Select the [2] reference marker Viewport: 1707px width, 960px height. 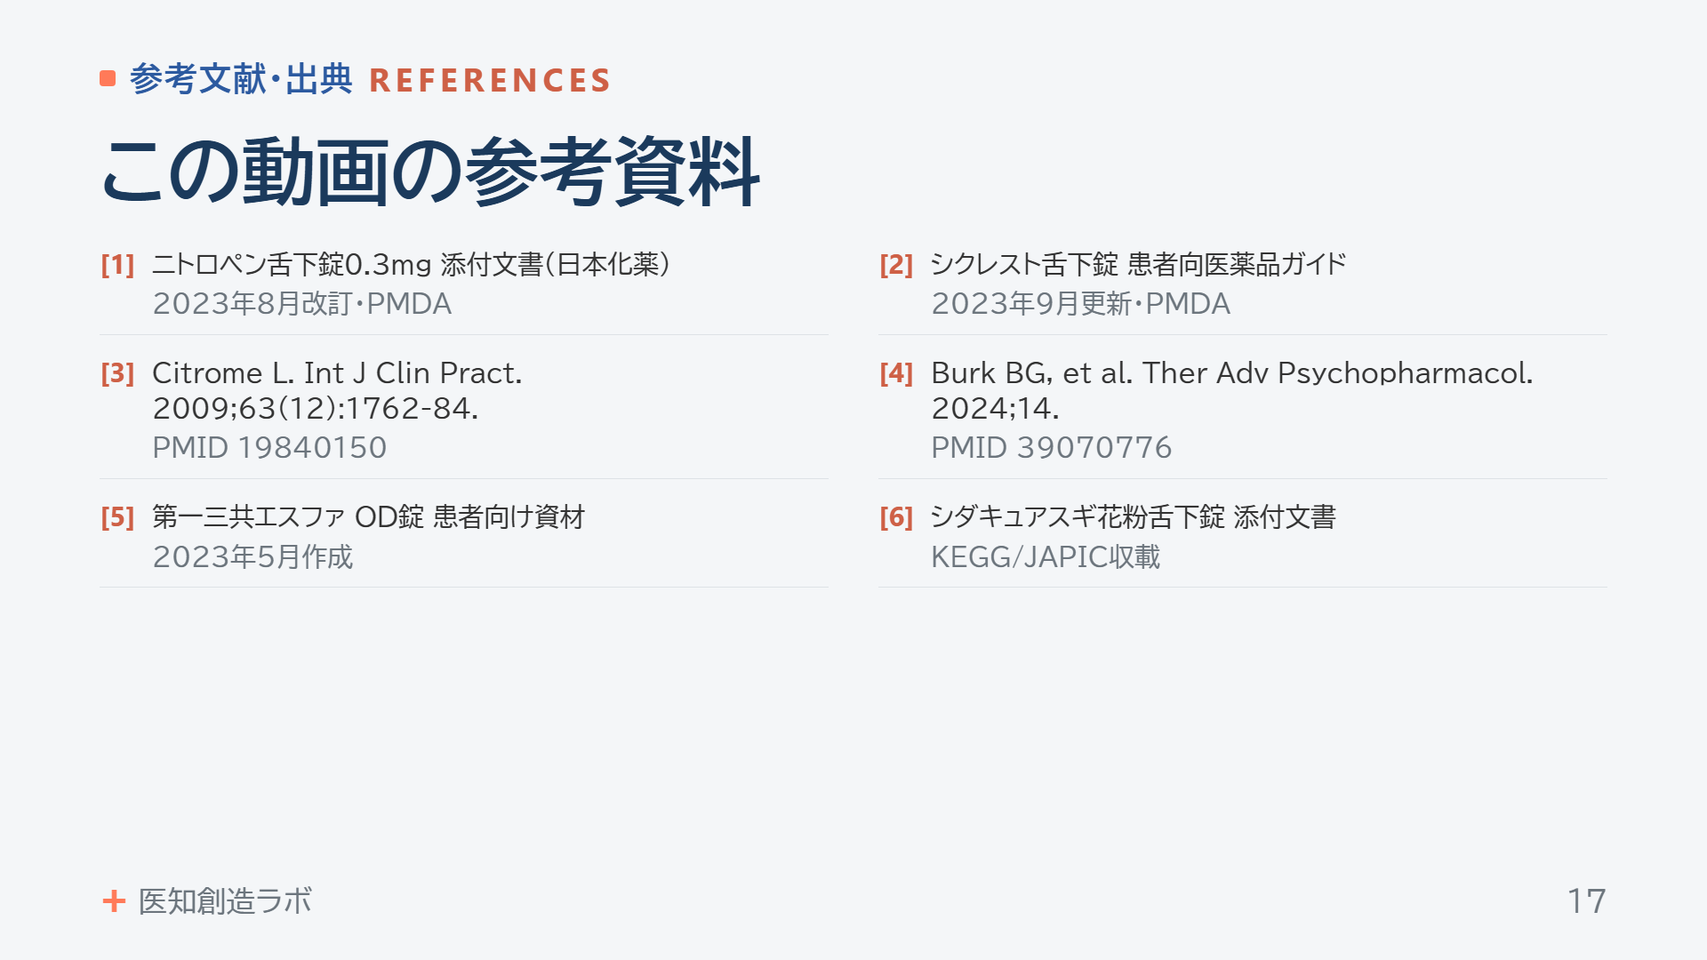click(896, 265)
